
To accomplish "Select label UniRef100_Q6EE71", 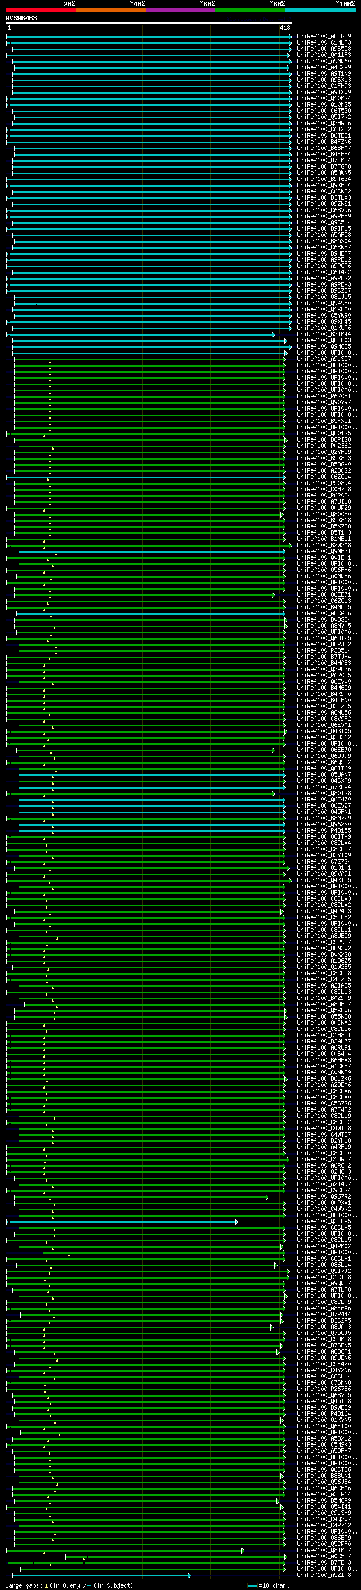I will pos(324,595).
